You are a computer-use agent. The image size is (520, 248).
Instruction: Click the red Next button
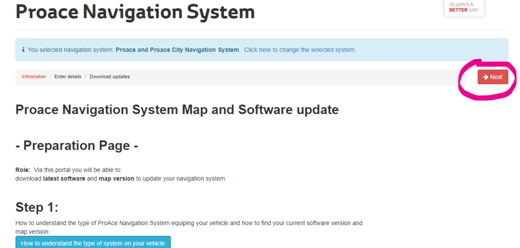493,77
